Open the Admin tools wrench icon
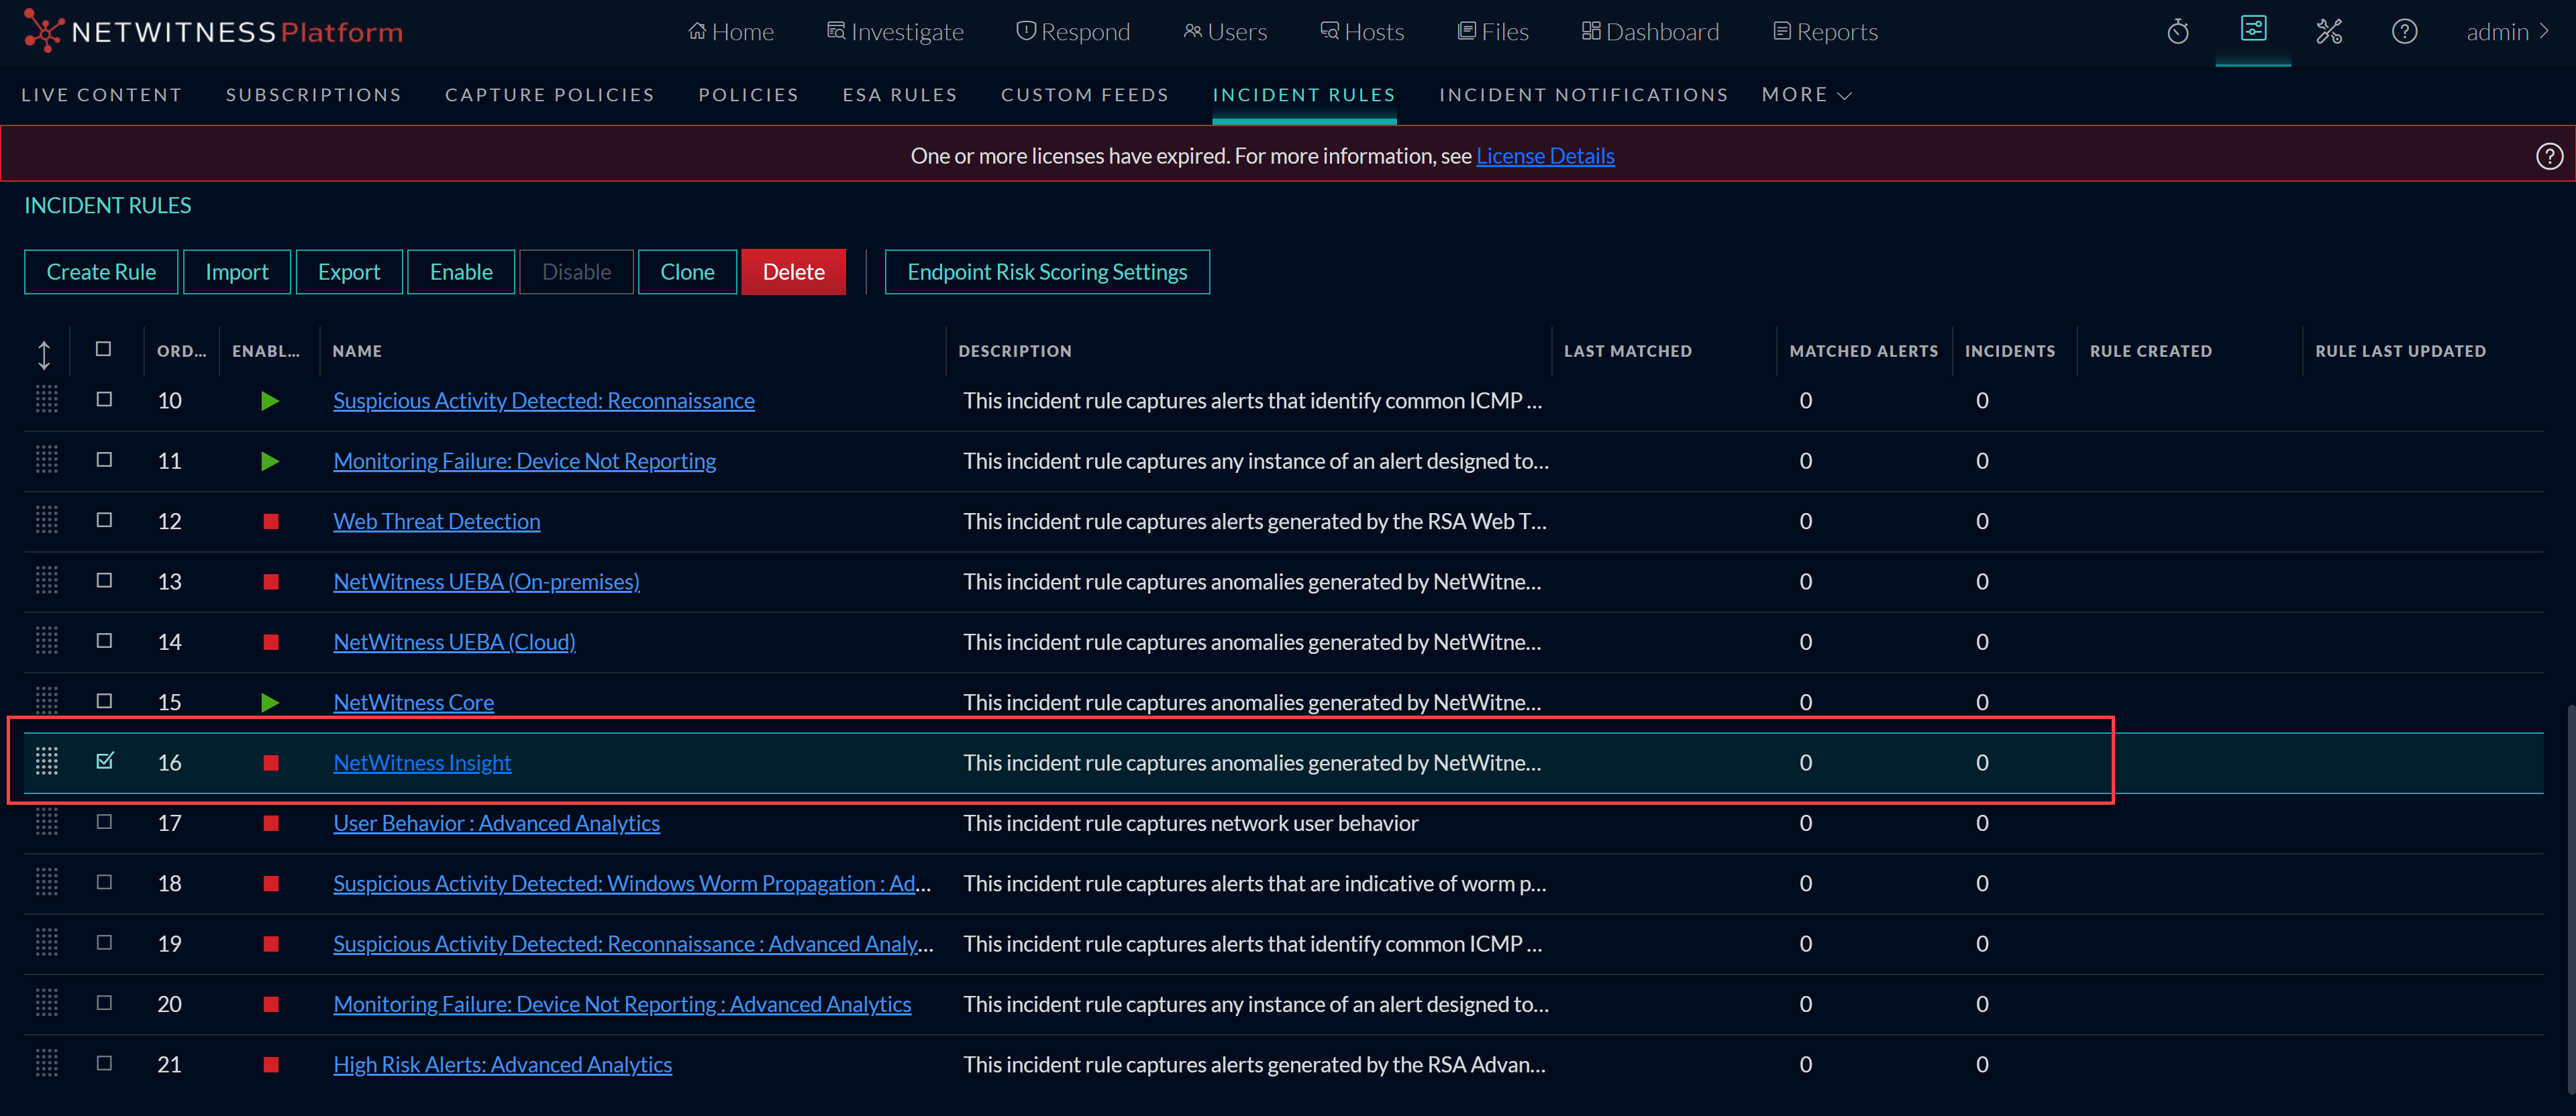The width and height of the screenshot is (2576, 1116). 2329,32
